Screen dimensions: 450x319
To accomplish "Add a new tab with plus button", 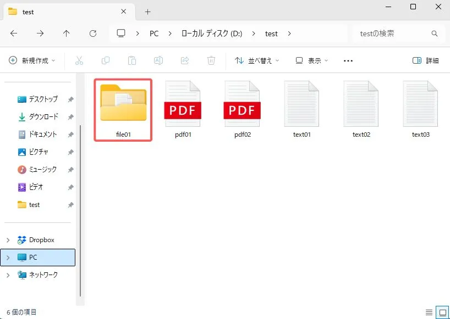I will click(147, 12).
